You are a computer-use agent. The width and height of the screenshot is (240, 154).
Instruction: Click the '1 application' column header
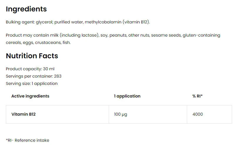pos(127,96)
